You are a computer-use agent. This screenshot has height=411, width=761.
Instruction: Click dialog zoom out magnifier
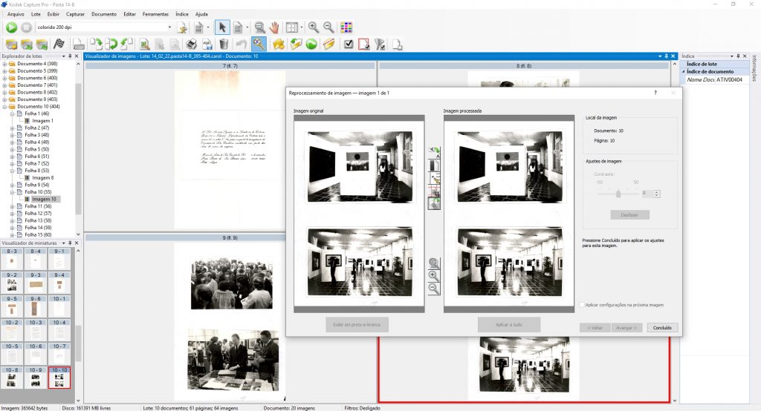(434, 289)
